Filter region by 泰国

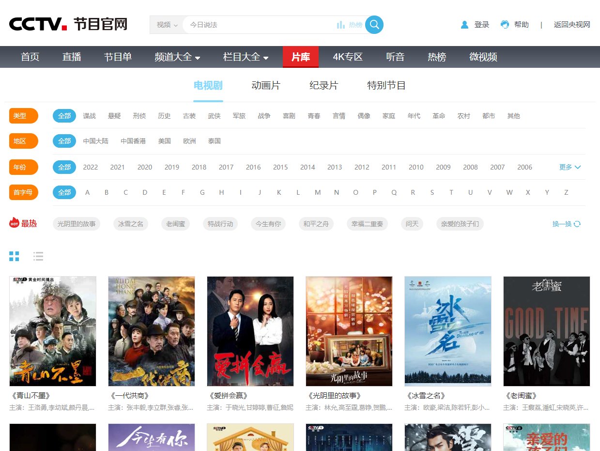click(215, 141)
